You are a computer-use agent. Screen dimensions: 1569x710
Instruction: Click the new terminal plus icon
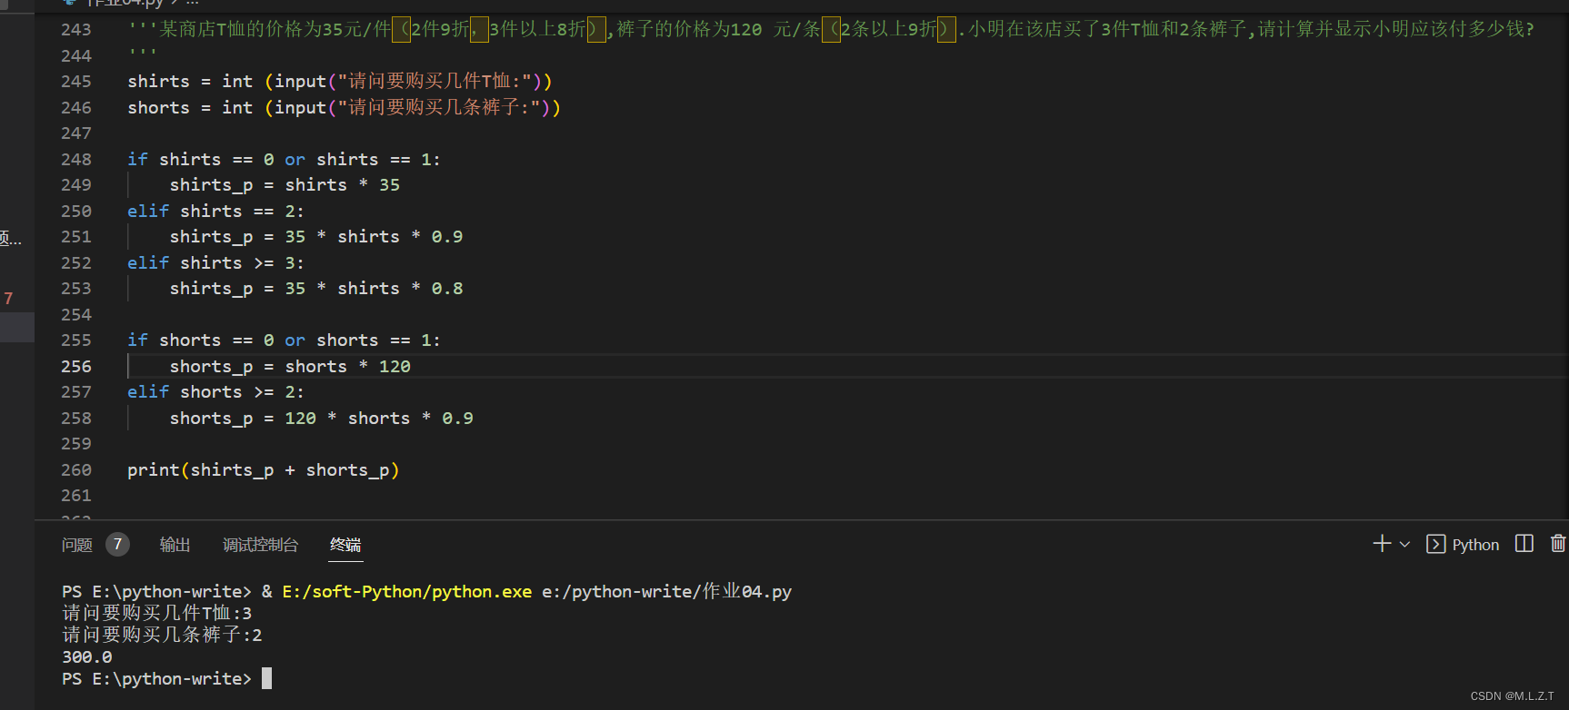[1382, 544]
